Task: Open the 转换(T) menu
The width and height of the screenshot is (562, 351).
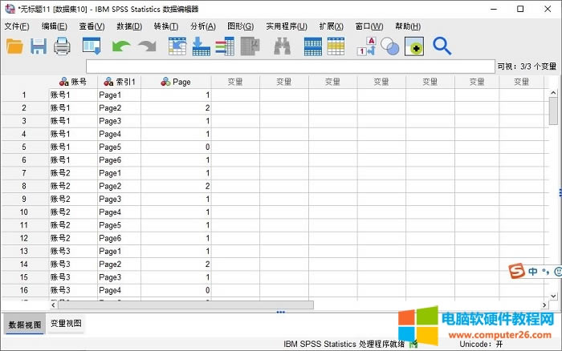Action: 166,26
